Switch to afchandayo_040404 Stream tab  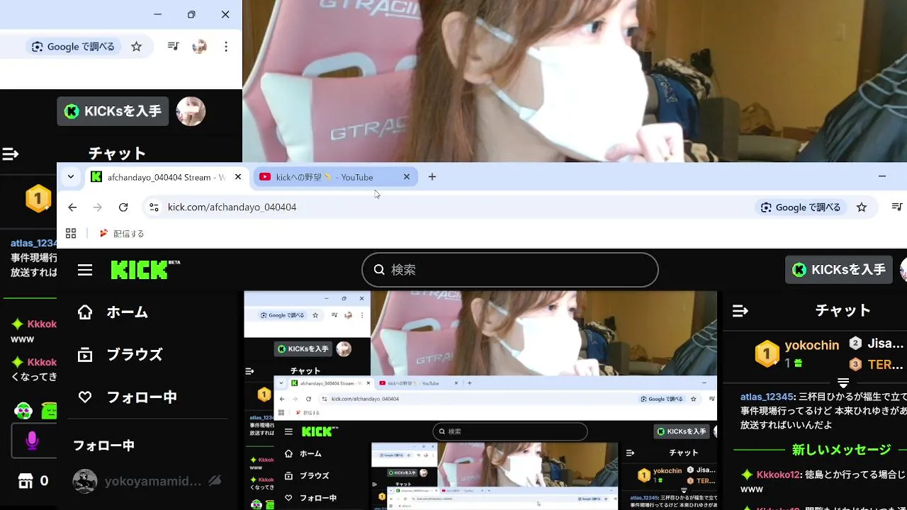click(167, 177)
